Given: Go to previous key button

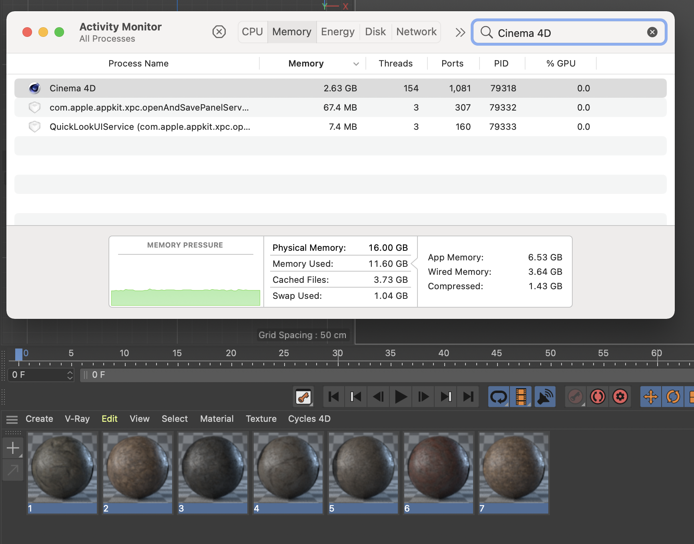Looking at the screenshot, I should click(356, 397).
